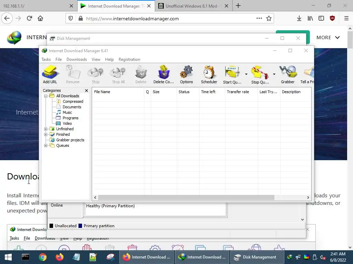Select the Compressed category
Viewport: 353px width, 264px height.
pos(73,101)
